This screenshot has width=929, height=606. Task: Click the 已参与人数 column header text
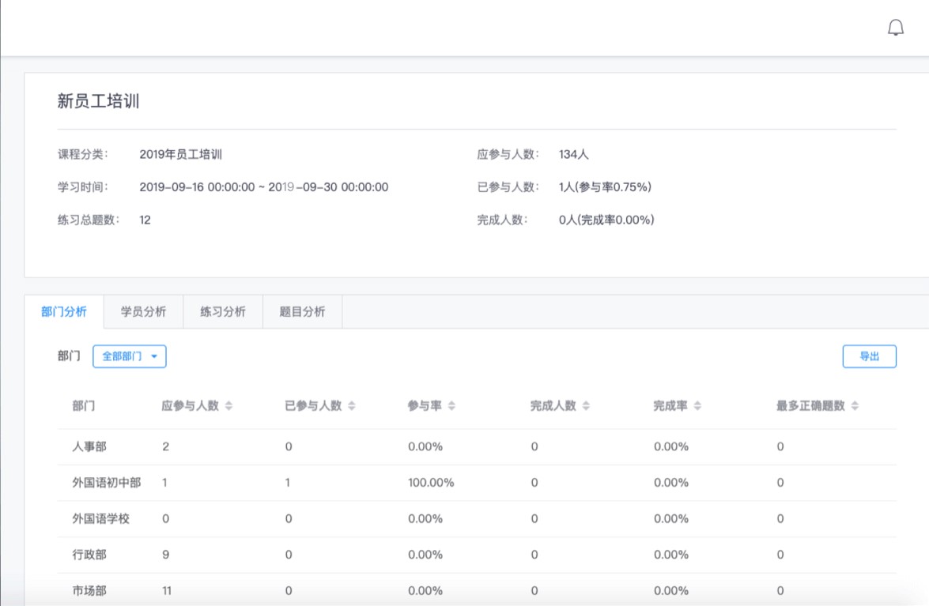(313, 405)
